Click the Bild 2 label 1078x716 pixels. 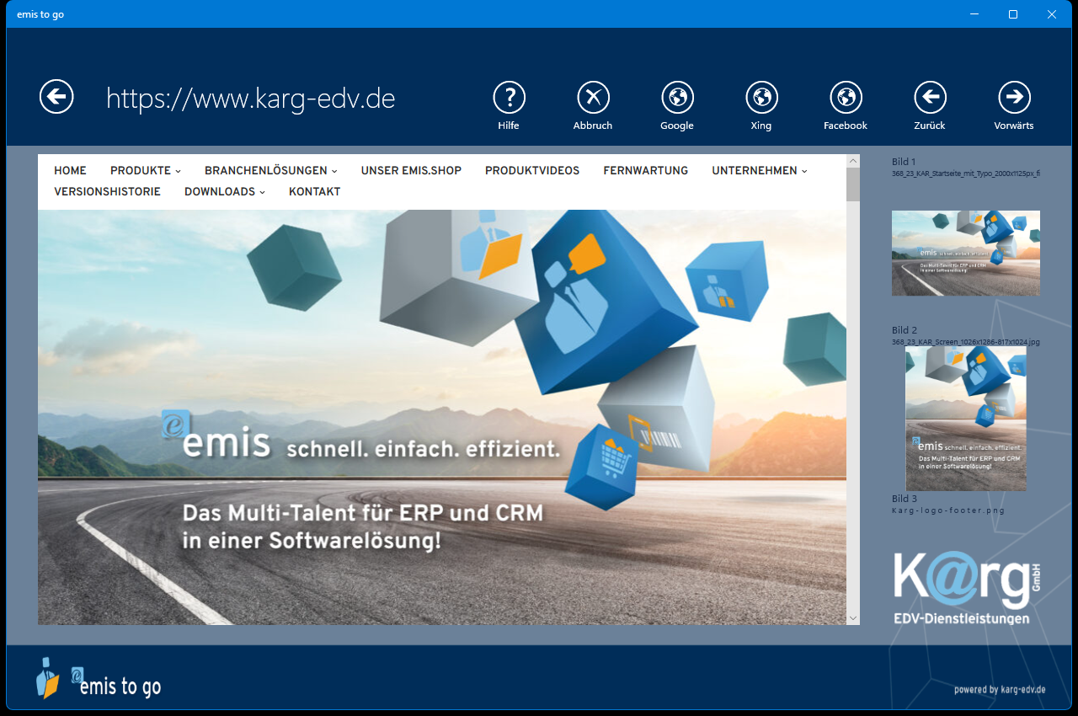tap(905, 330)
